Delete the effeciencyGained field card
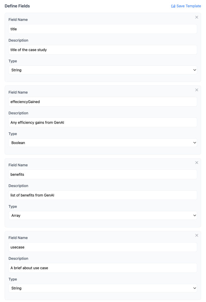 (x=197, y=90)
